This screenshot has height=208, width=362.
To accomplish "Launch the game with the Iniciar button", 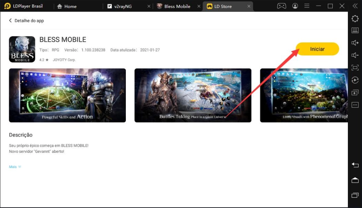I will click(x=317, y=49).
